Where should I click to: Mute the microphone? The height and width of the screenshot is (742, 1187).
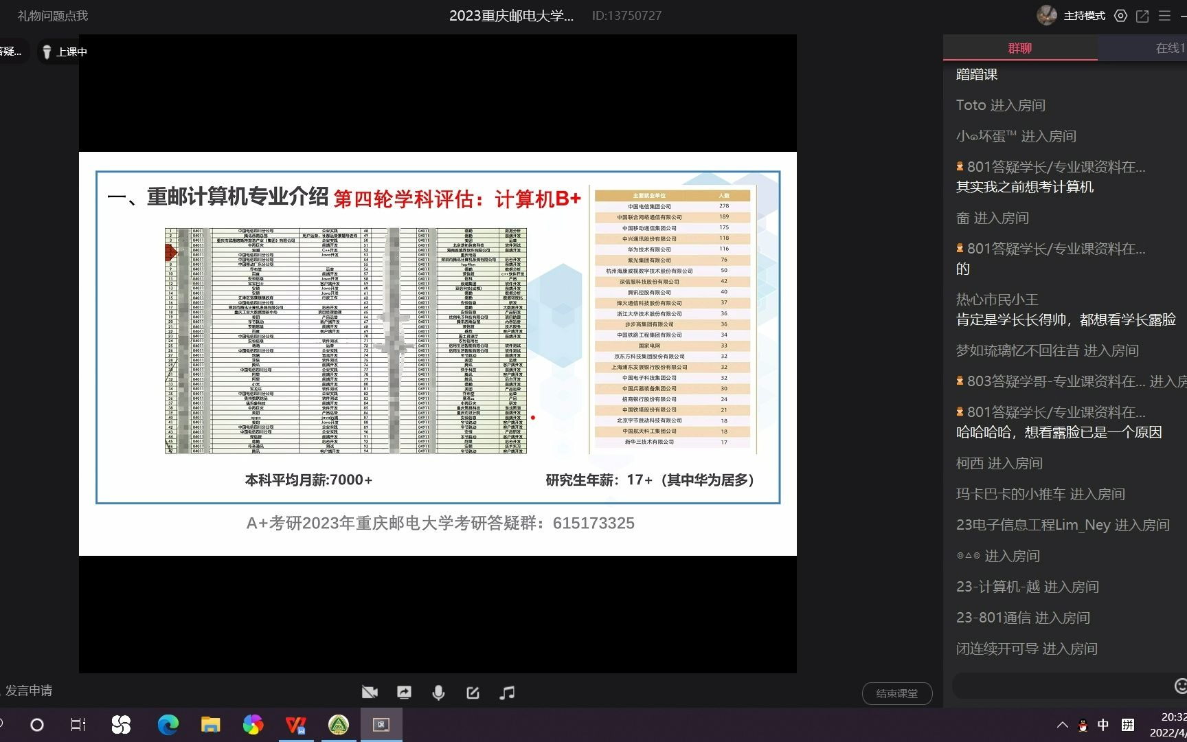438,692
